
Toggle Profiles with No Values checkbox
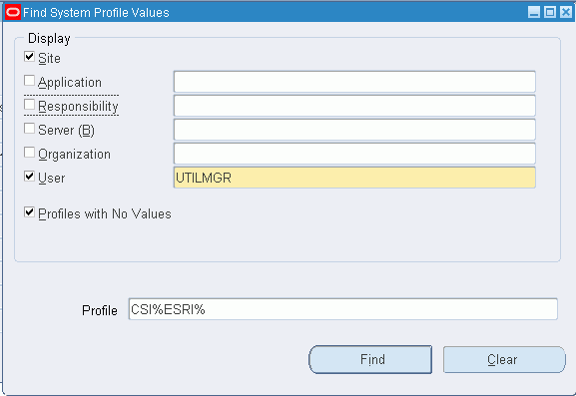(29, 212)
